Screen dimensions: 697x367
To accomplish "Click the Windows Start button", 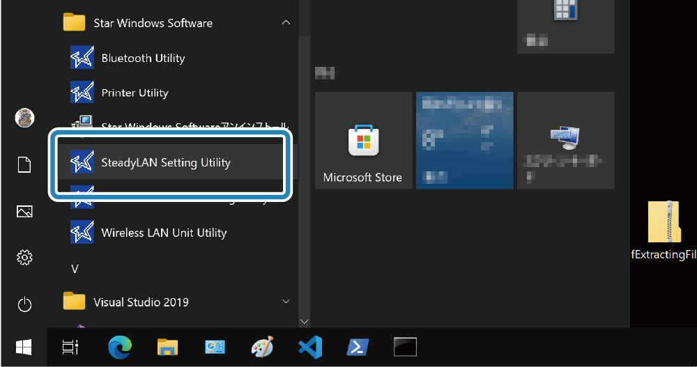I will click(x=24, y=347).
